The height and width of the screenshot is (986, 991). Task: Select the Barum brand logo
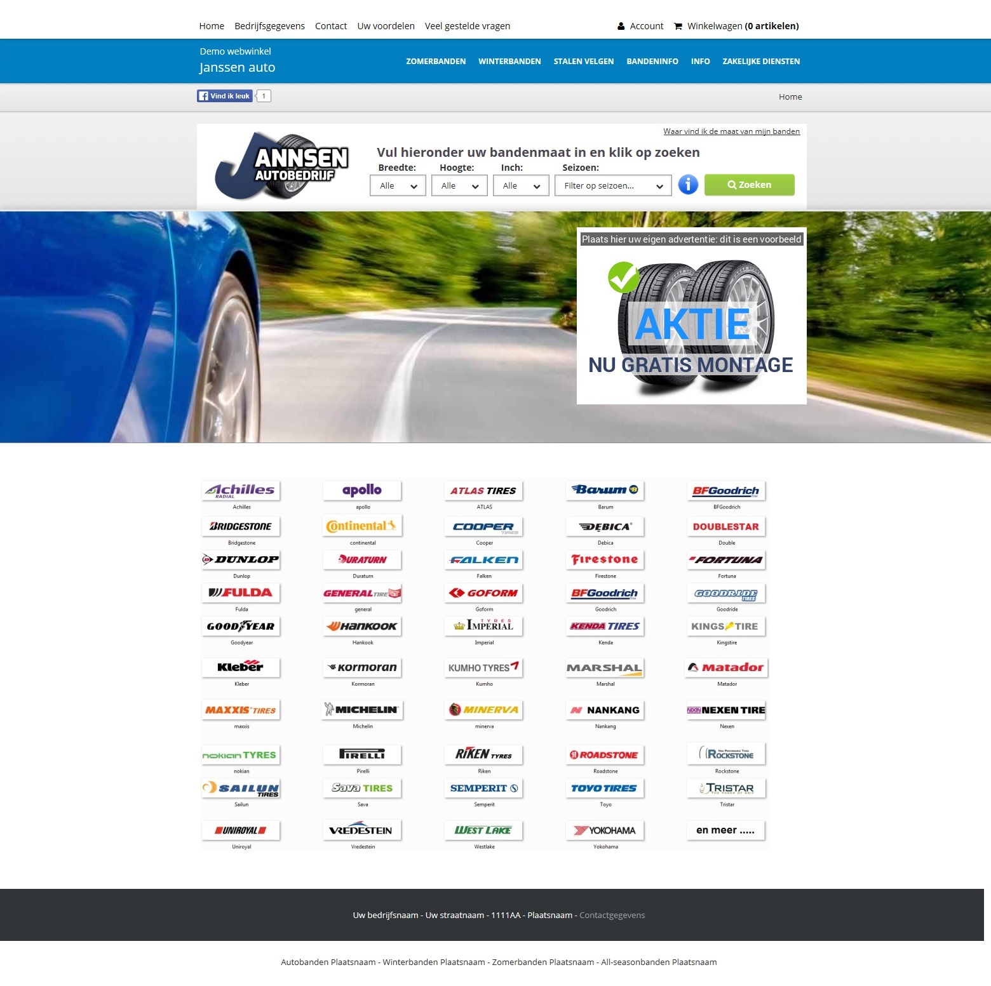coord(605,491)
